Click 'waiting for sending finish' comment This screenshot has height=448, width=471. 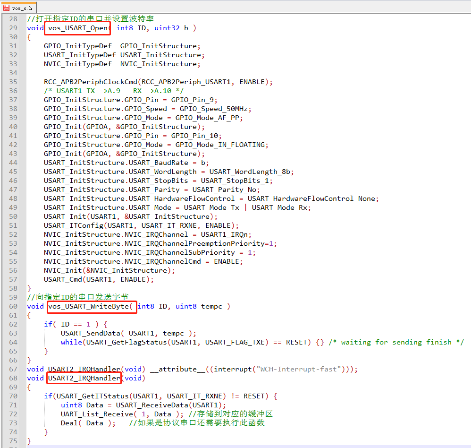(396, 343)
